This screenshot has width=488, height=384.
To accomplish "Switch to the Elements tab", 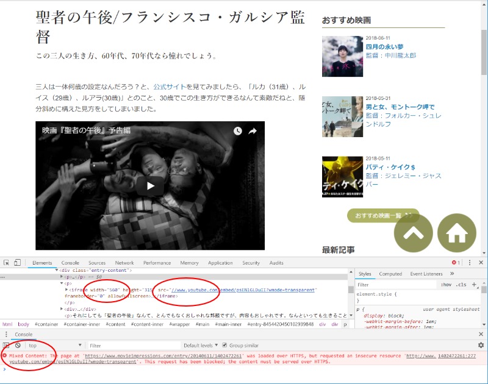I will 42,263.
